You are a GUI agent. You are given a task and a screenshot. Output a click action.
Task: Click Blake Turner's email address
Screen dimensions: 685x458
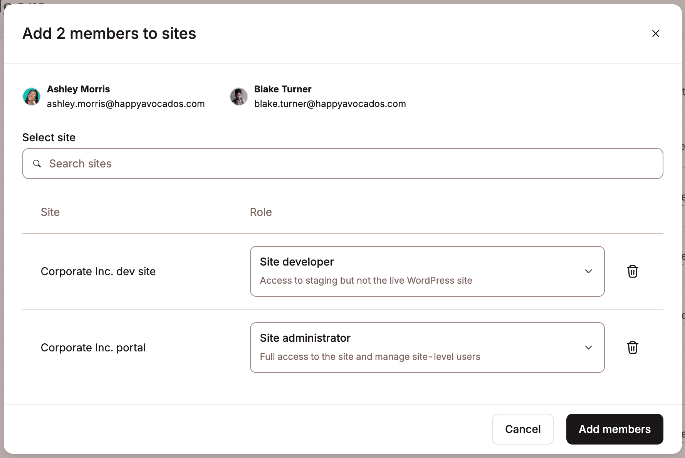point(330,104)
